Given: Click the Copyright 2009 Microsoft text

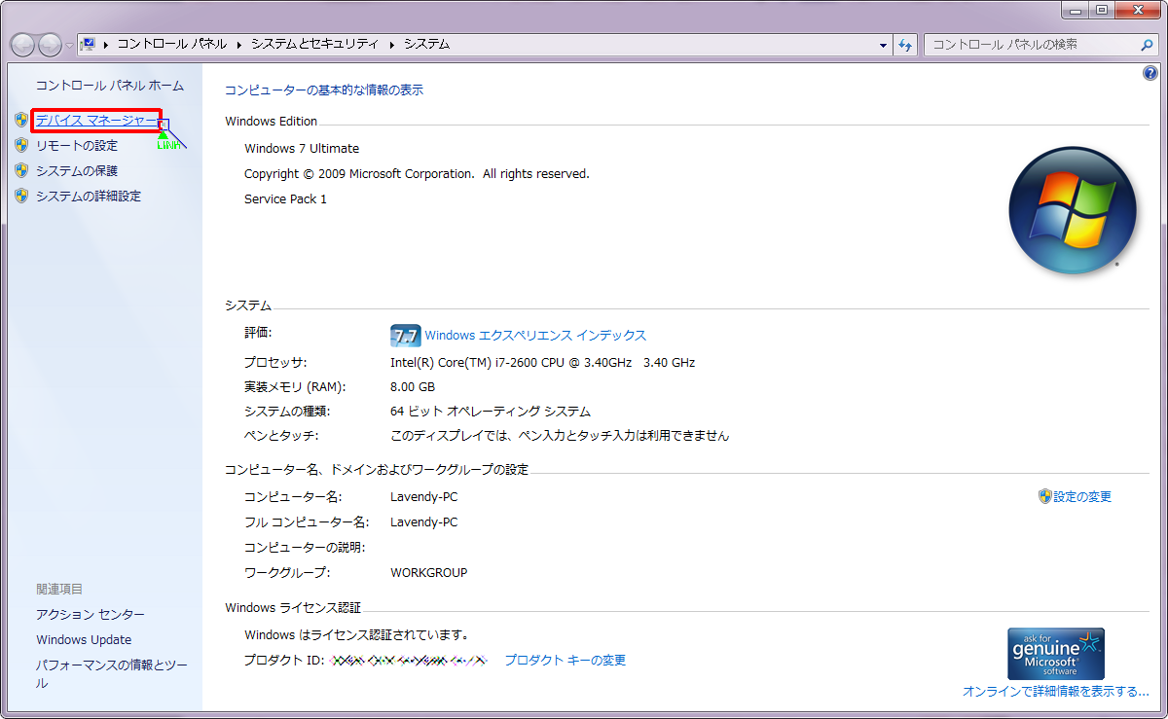Looking at the screenshot, I should (417, 173).
